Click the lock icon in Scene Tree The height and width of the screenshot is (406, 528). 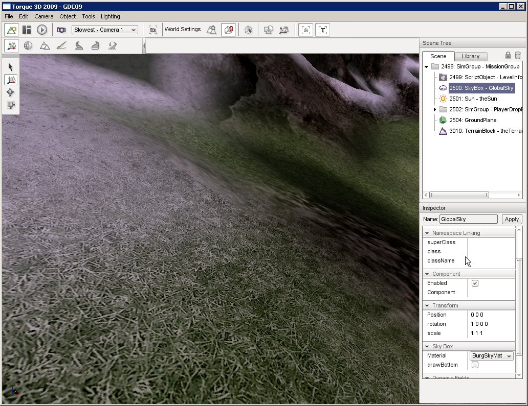508,56
